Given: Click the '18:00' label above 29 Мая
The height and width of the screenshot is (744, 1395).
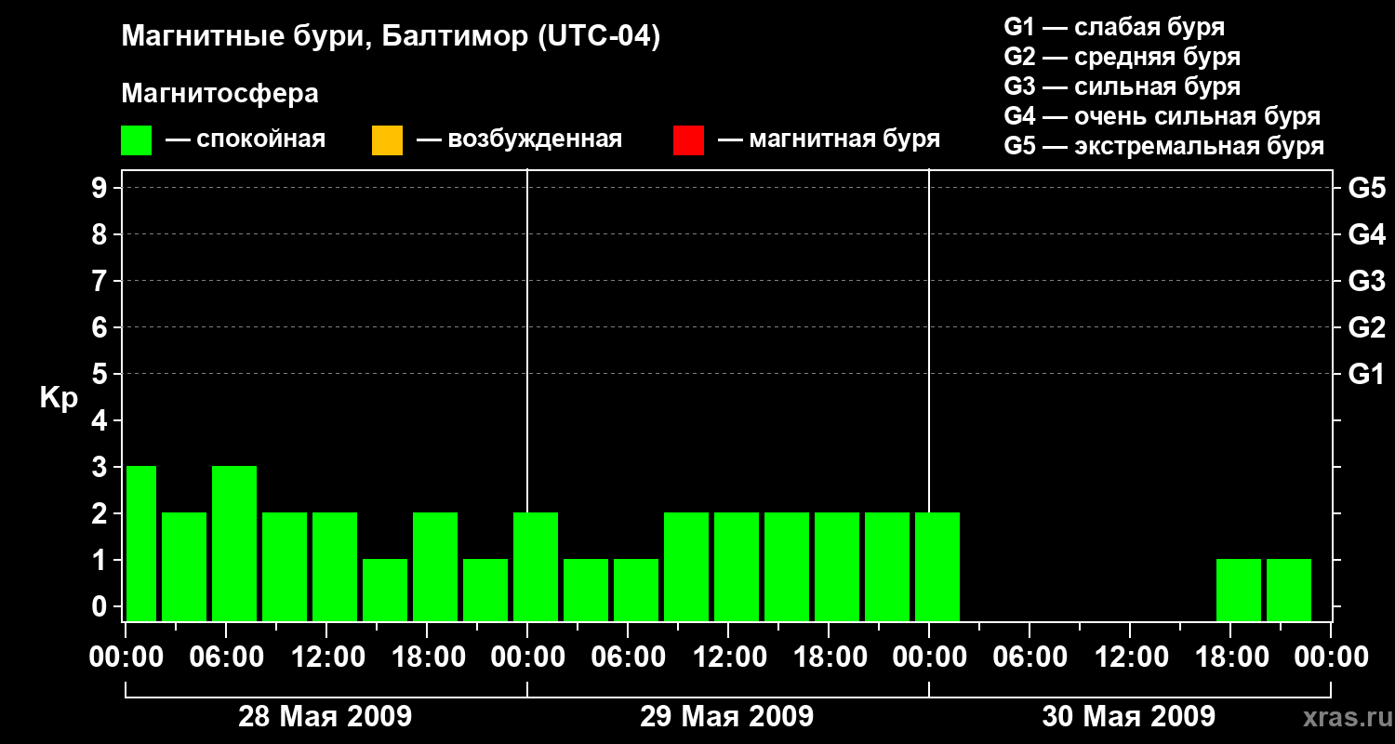Looking at the screenshot, I should tap(830, 657).
